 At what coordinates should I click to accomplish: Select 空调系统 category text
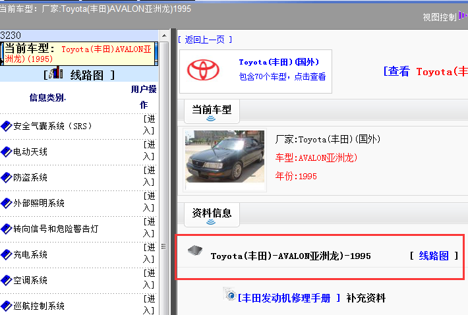[30, 280]
